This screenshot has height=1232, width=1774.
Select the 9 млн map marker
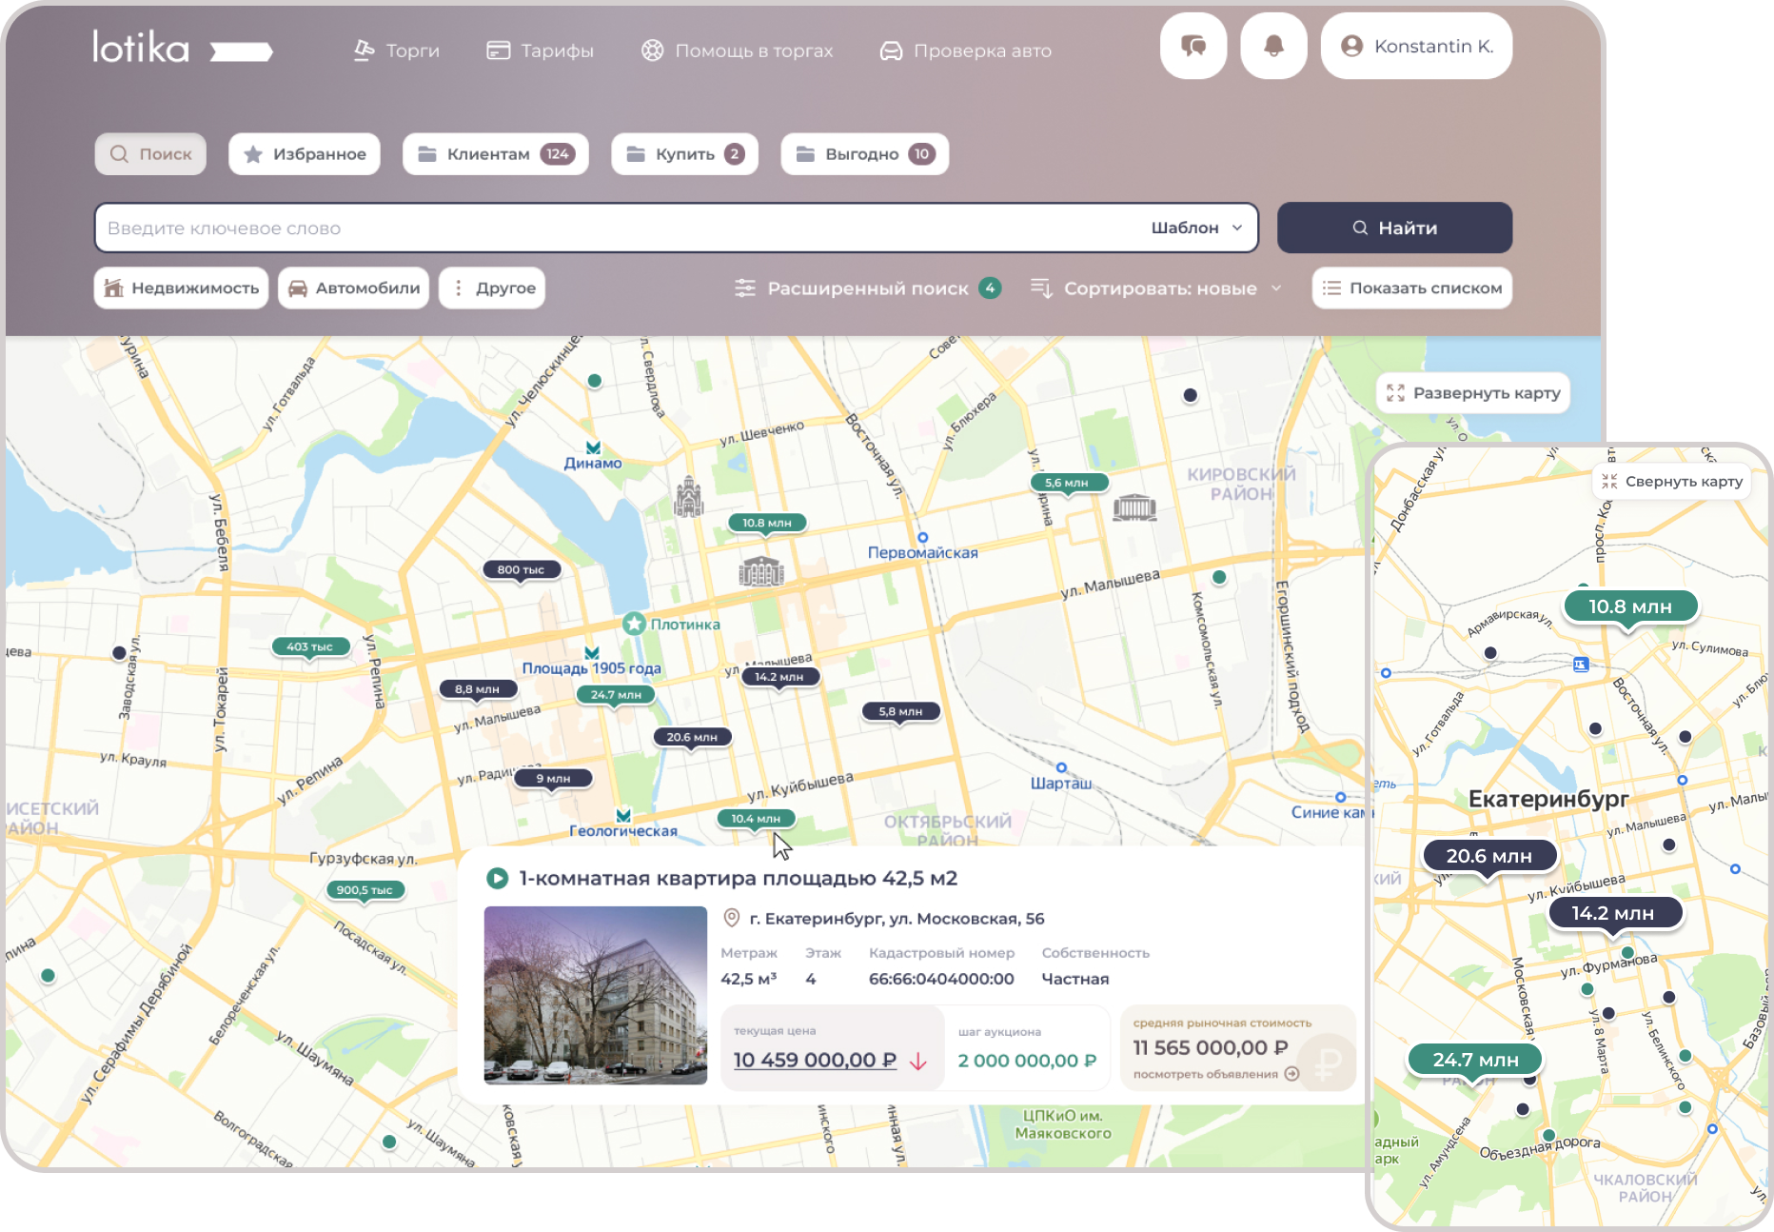pyautogui.click(x=553, y=779)
